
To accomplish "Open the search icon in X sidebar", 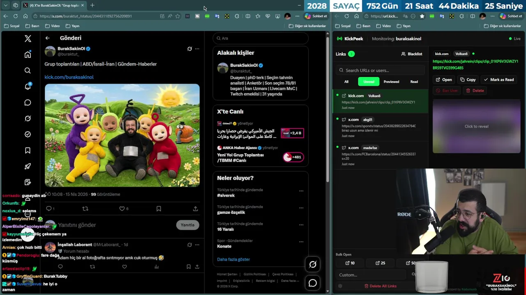I will [x=28, y=70].
